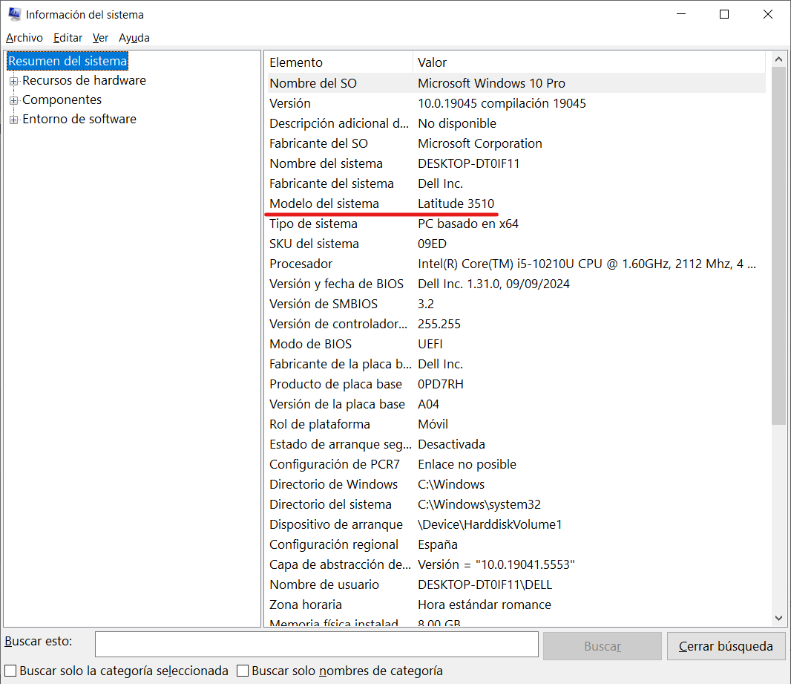
Task: Click the Buscar button
Action: tap(603, 646)
